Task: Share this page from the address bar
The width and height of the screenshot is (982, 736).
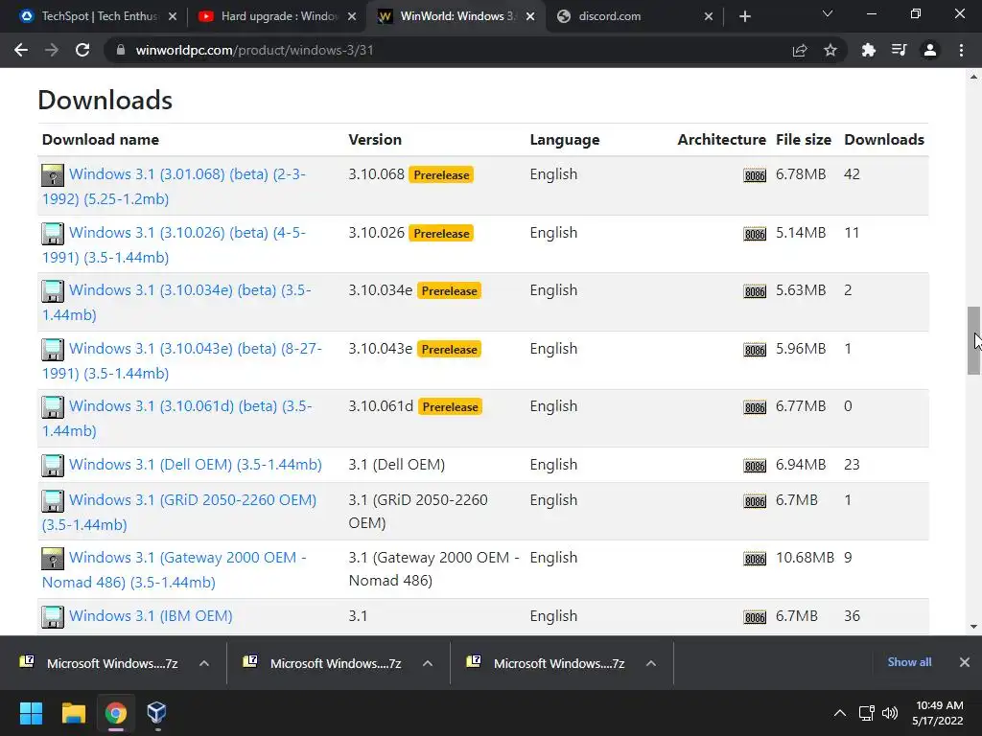Action: tap(800, 50)
